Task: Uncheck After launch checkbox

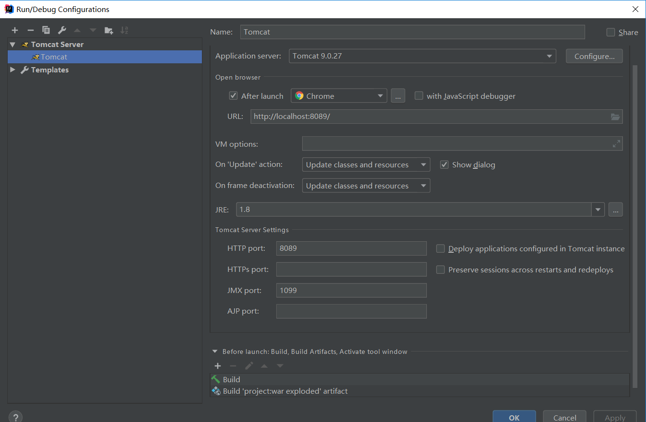Action: click(x=234, y=95)
